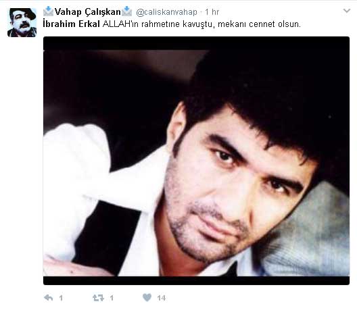Click the black bar below the photo

(196, 281)
